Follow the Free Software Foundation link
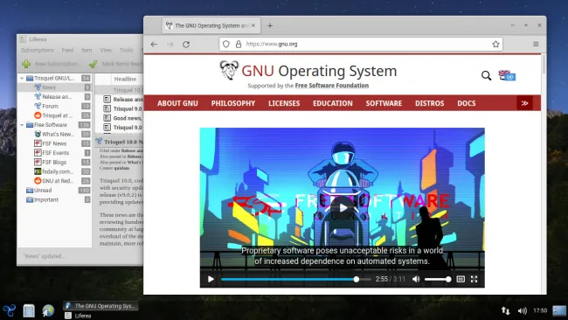The height and width of the screenshot is (320, 568). (x=332, y=86)
